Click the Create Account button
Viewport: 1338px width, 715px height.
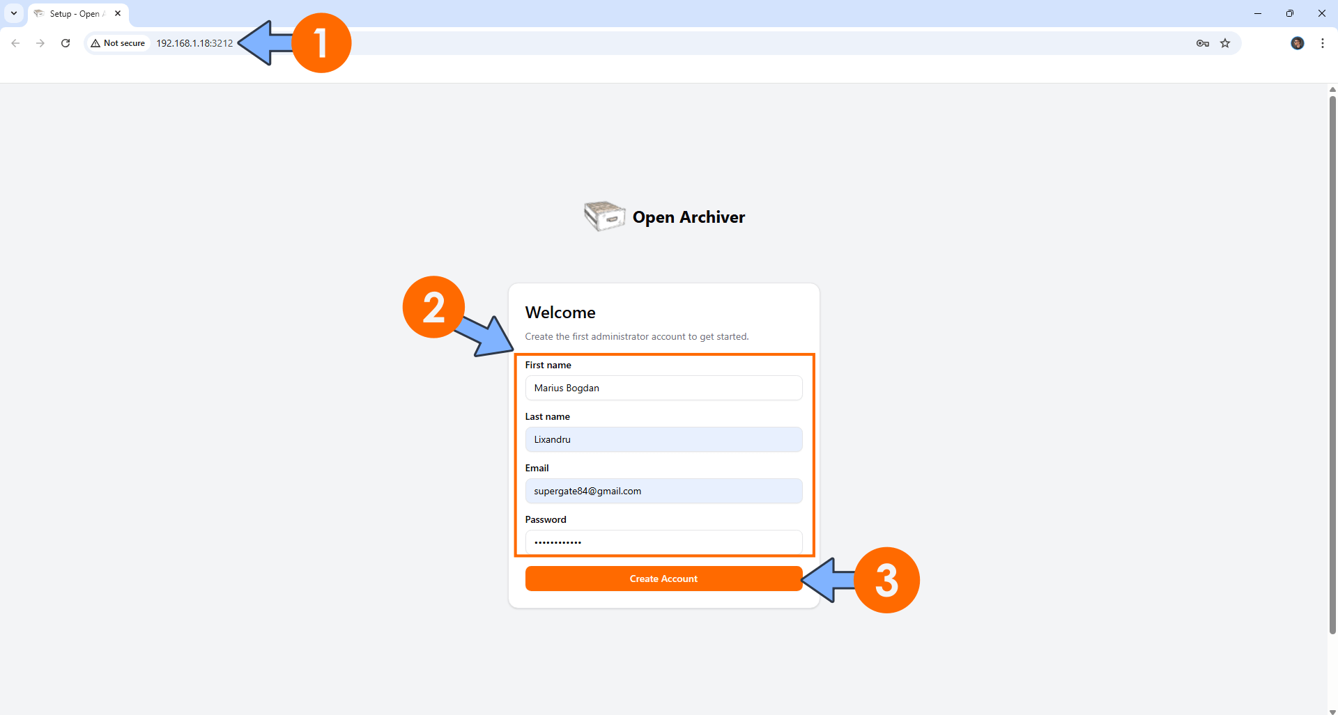pyautogui.click(x=663, y=579)
